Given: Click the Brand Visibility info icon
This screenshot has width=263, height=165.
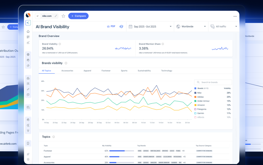Looking at the screenshot, I should pyautogui.click(x=60, y=44).
